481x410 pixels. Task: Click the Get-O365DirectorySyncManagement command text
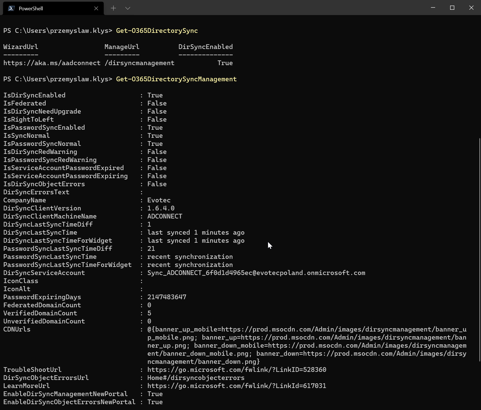(x=176, y=79)
